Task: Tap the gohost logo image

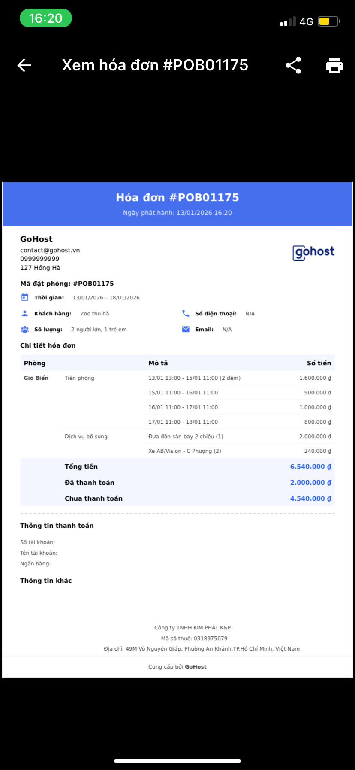Action: [x=313, y=252]
